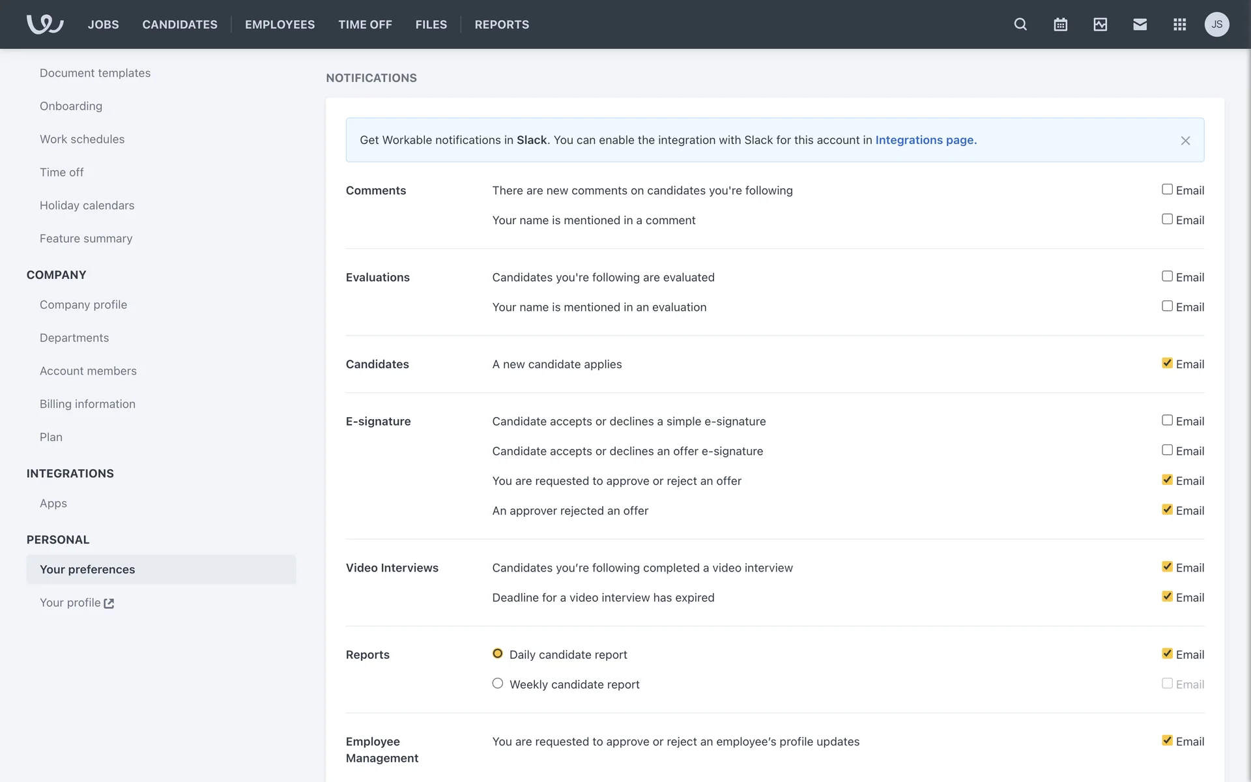Click external link icon beside Your profile

click(x=109, y=603)
